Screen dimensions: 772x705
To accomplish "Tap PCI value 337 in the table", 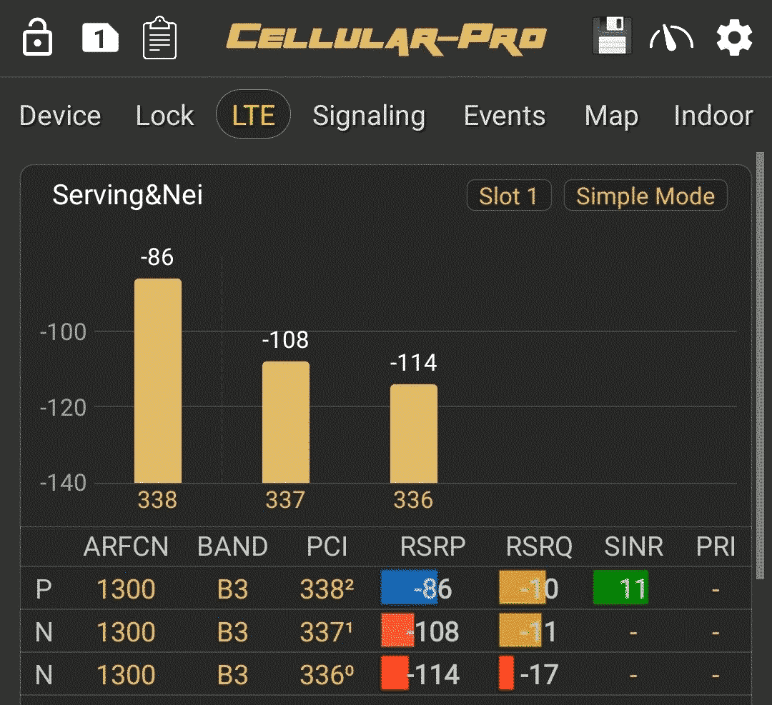I will click(x=327, y=631).
